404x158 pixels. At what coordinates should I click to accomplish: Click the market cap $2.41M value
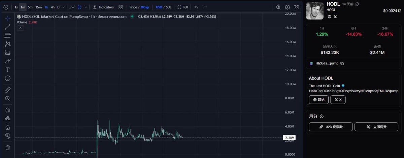pyautogui.click(x=377, y=53)
